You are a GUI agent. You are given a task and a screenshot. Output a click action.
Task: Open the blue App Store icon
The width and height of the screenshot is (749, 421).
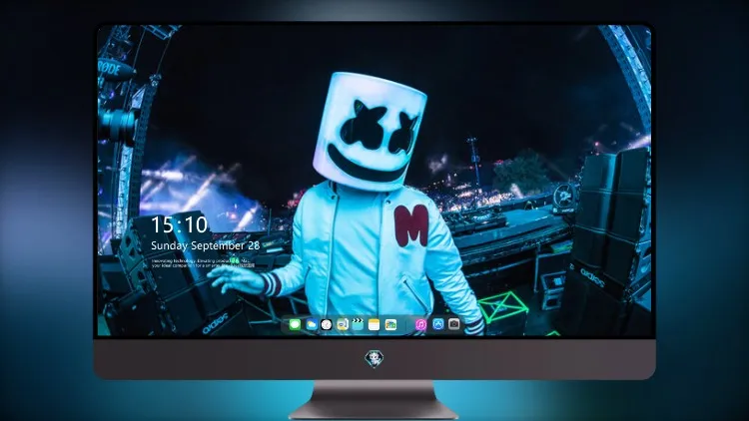pos(438,324)
